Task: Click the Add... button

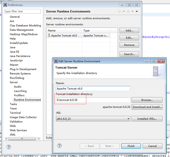Action: click(x=129, y=31)
